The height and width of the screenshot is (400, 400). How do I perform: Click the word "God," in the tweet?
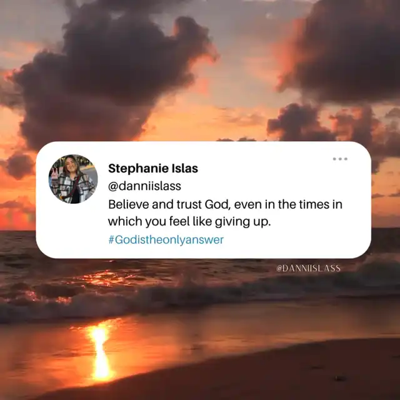tap(218, 204)
